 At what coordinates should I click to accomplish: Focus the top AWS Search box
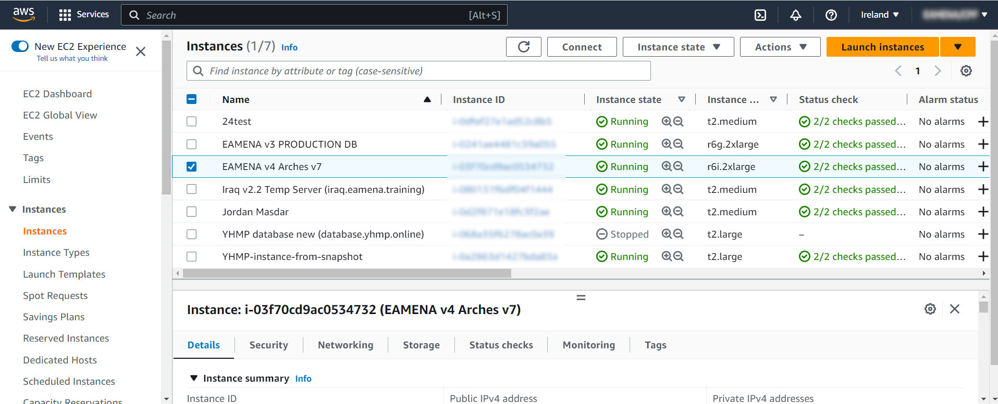[x=314, y=15]
